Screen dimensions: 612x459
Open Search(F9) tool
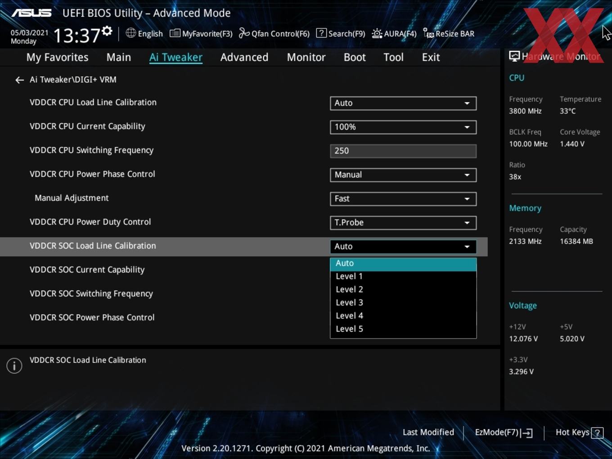[341, 33]
